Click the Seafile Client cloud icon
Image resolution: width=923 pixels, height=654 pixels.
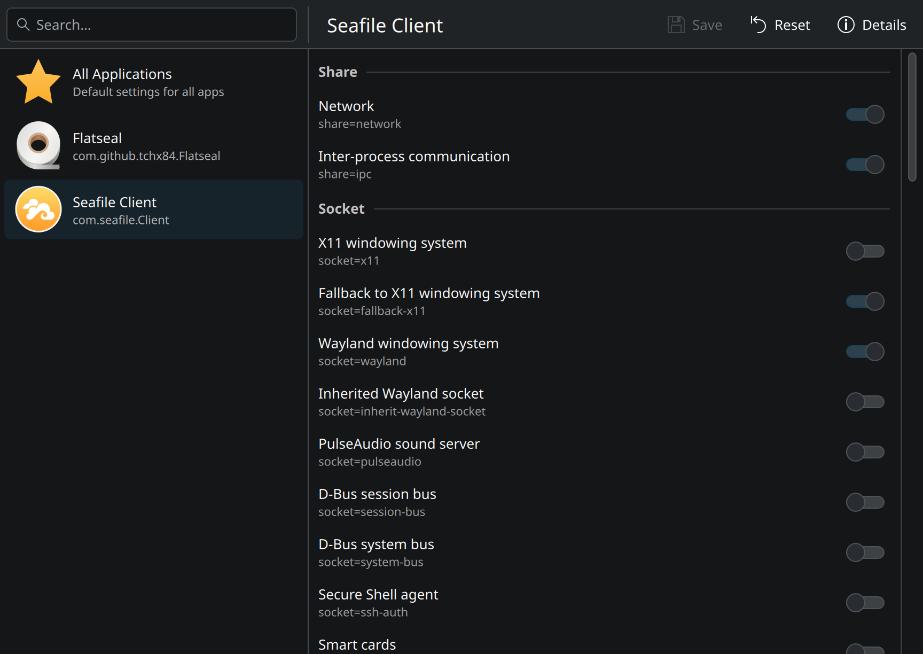click(x=38, y=209)
